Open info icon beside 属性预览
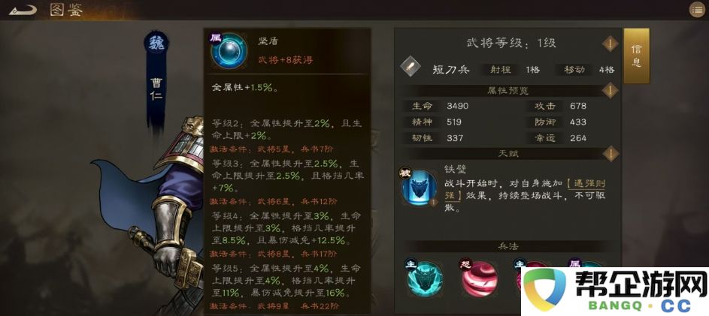This screenshot has height=316, width=709. pyautogui.click(x=611, y=90)
